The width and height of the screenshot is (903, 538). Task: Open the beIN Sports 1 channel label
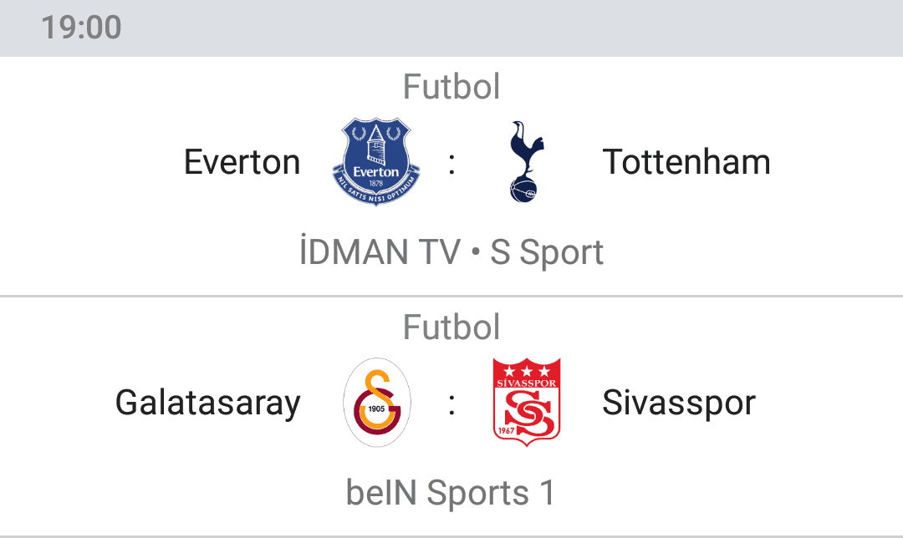click(x=451, y=493)
